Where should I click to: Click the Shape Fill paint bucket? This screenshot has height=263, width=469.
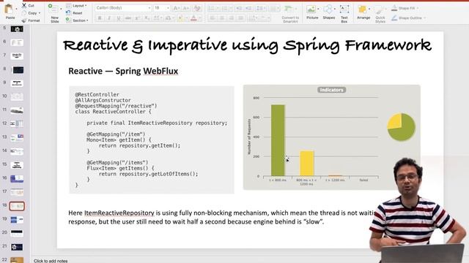(x=394, y=8)
